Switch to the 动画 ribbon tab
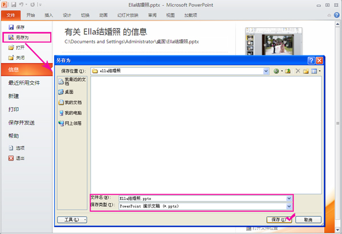Screen dimensions: 342x234 (103, 15)
